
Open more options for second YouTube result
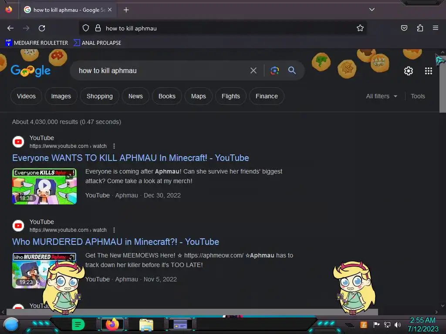point(114,230)
